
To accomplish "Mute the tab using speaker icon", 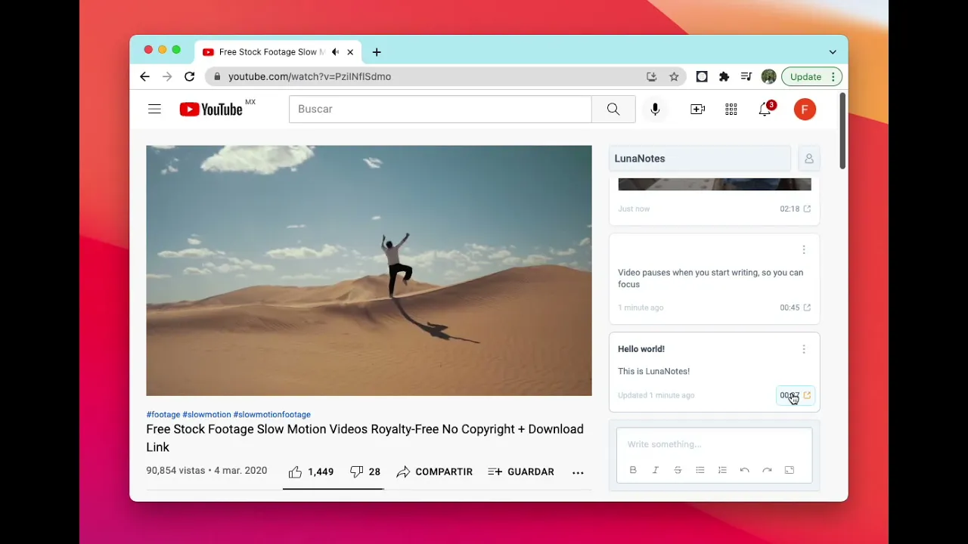I will point(335,52).
